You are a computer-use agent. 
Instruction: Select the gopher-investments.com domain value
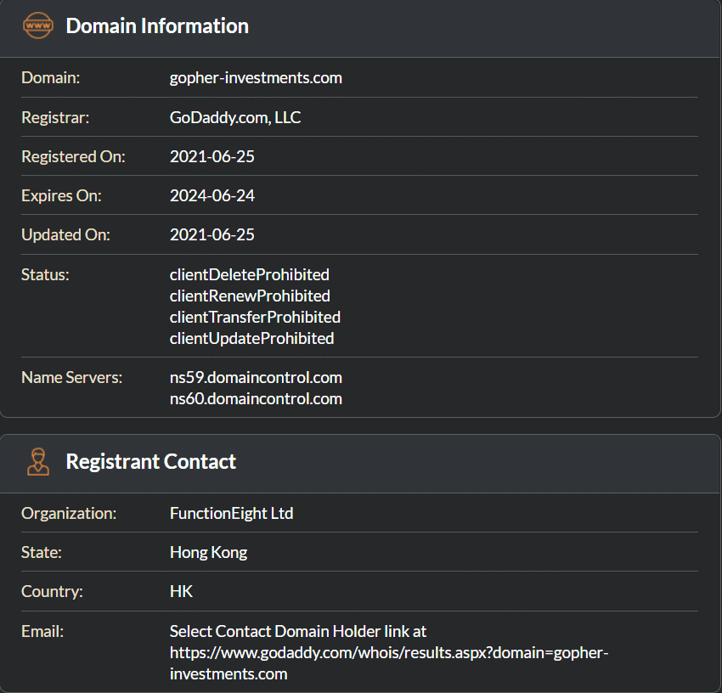[x=256, y=78]
